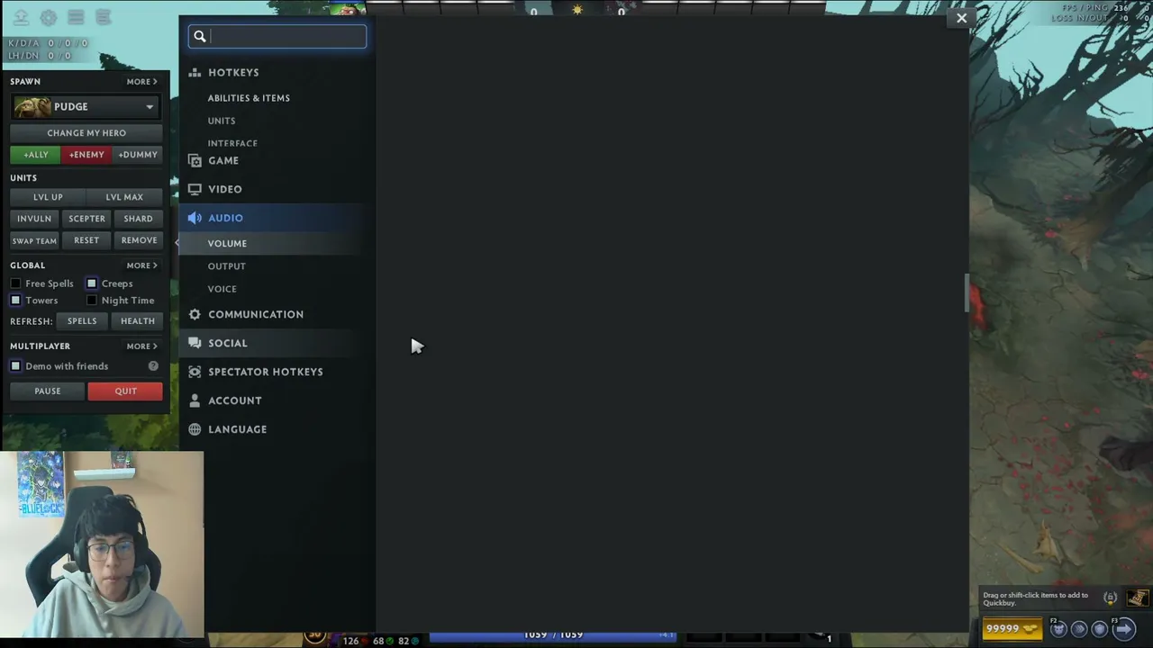Open the Pudge hero dropdown arrow
This screenshot has width=1153, height=648.
click(150, 107)
